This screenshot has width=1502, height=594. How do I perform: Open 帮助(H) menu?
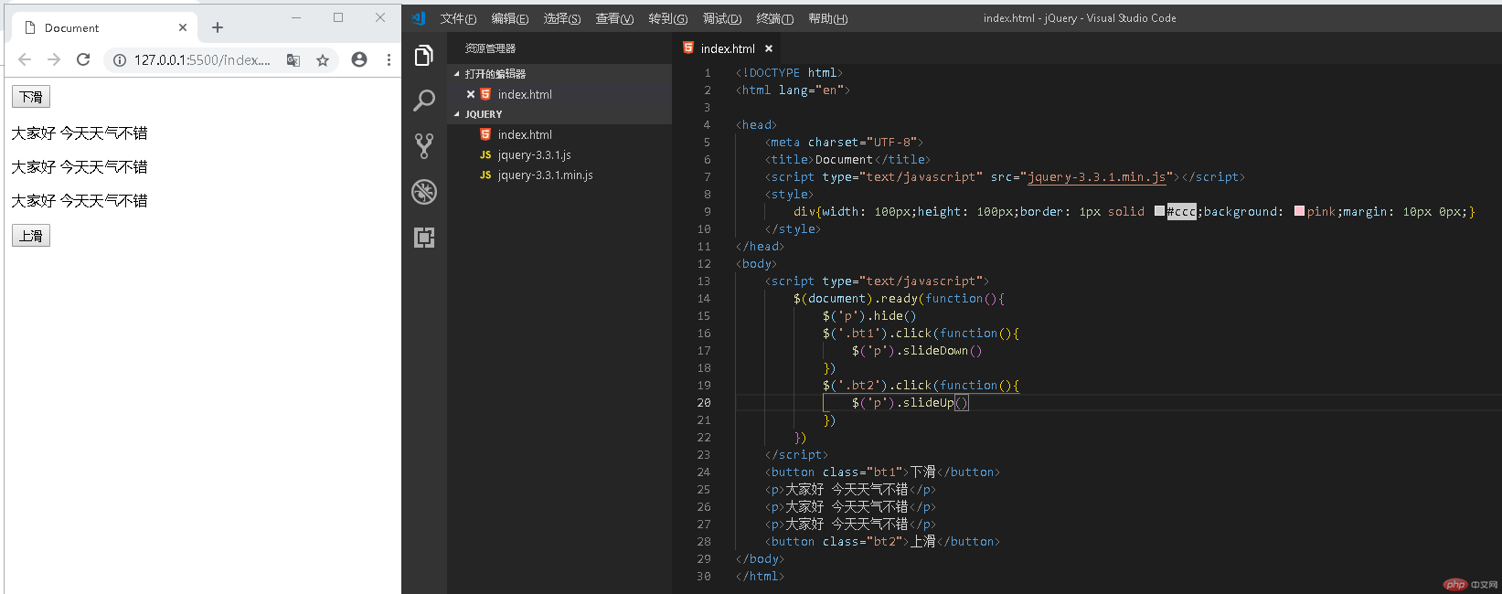tap(828, 18)
